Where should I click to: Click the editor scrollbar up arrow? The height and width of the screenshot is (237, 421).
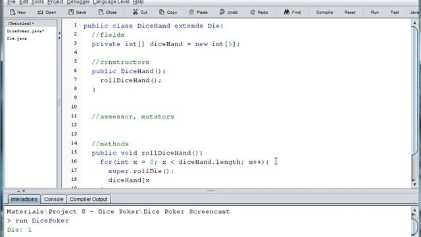coord(414,23)
